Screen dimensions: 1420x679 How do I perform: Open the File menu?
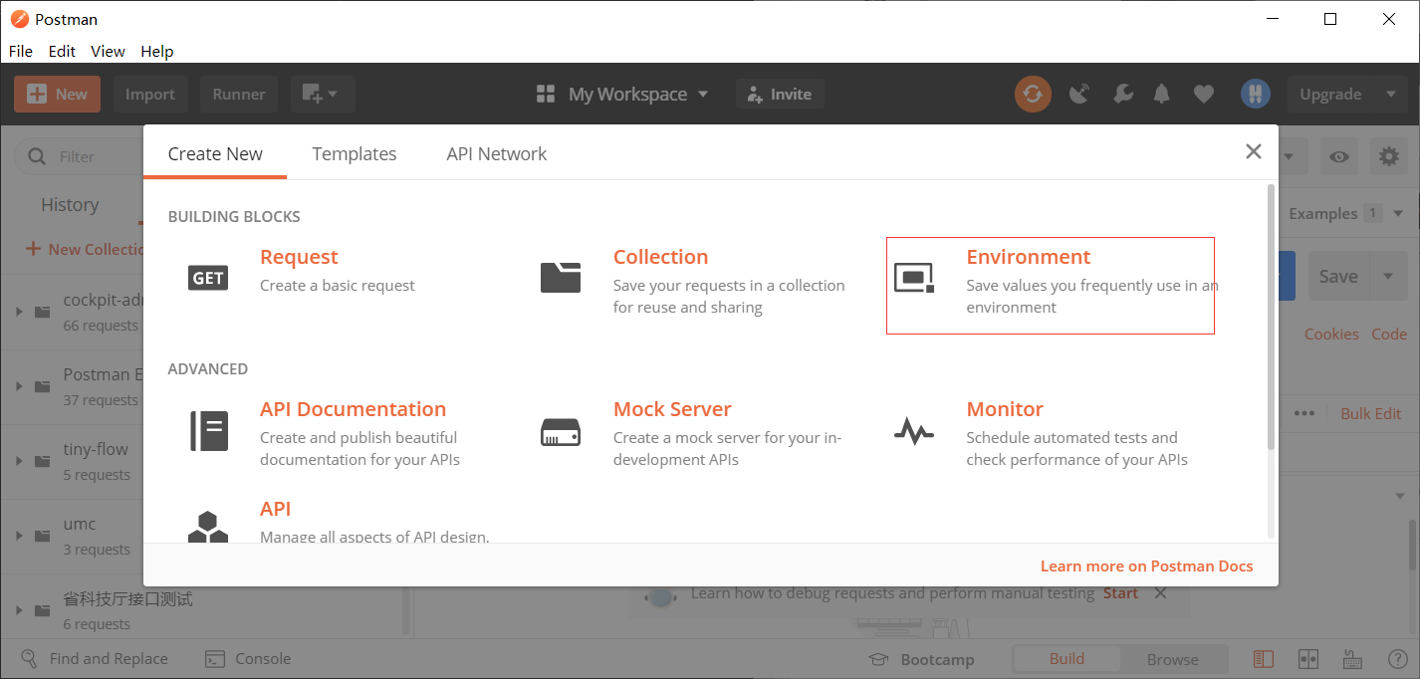click(x=20, y=51)
